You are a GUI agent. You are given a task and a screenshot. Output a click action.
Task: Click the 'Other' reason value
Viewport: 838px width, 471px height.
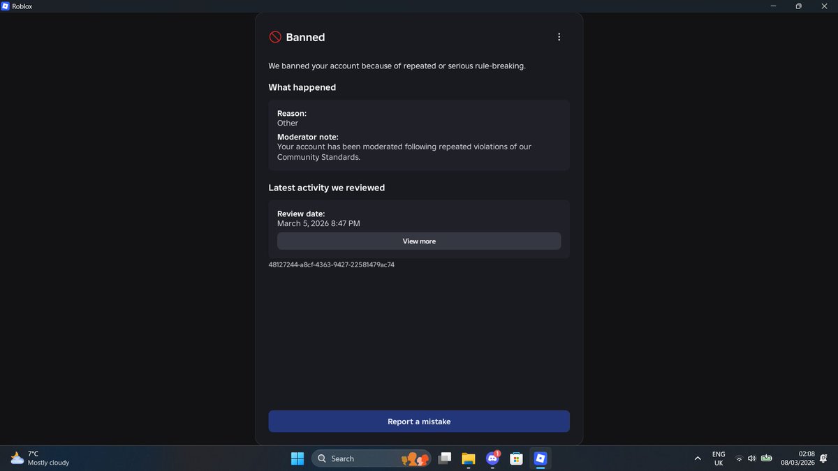[288, 123]
